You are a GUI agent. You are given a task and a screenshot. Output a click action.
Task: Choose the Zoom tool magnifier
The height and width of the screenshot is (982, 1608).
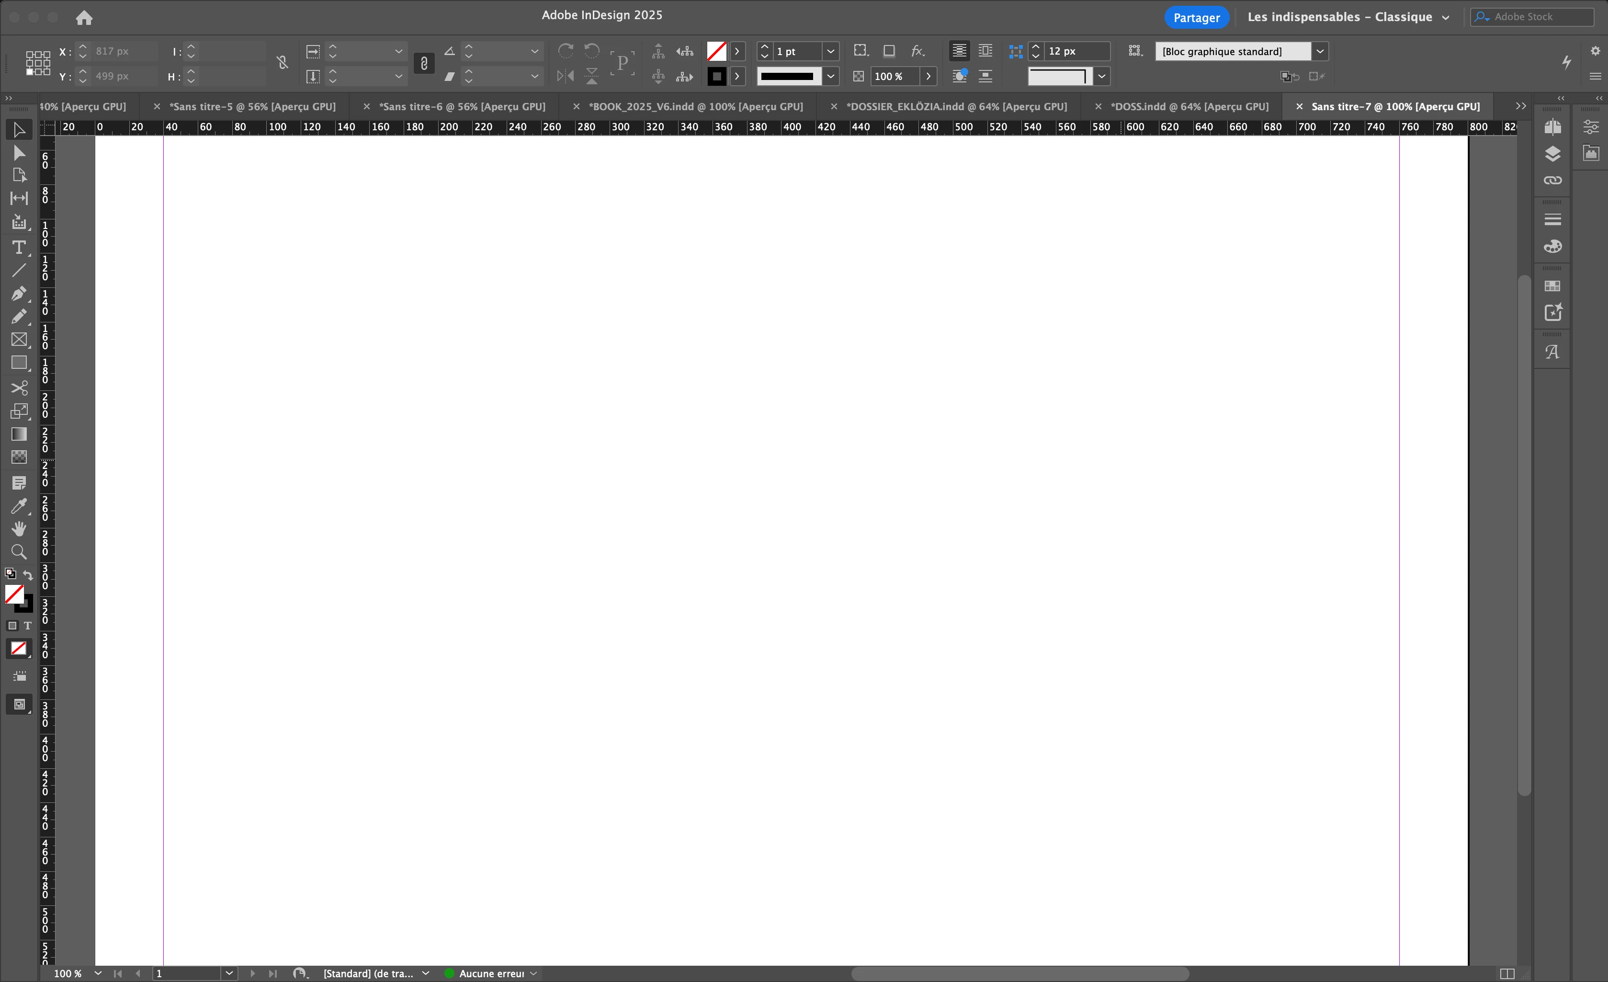coord(19,552)
